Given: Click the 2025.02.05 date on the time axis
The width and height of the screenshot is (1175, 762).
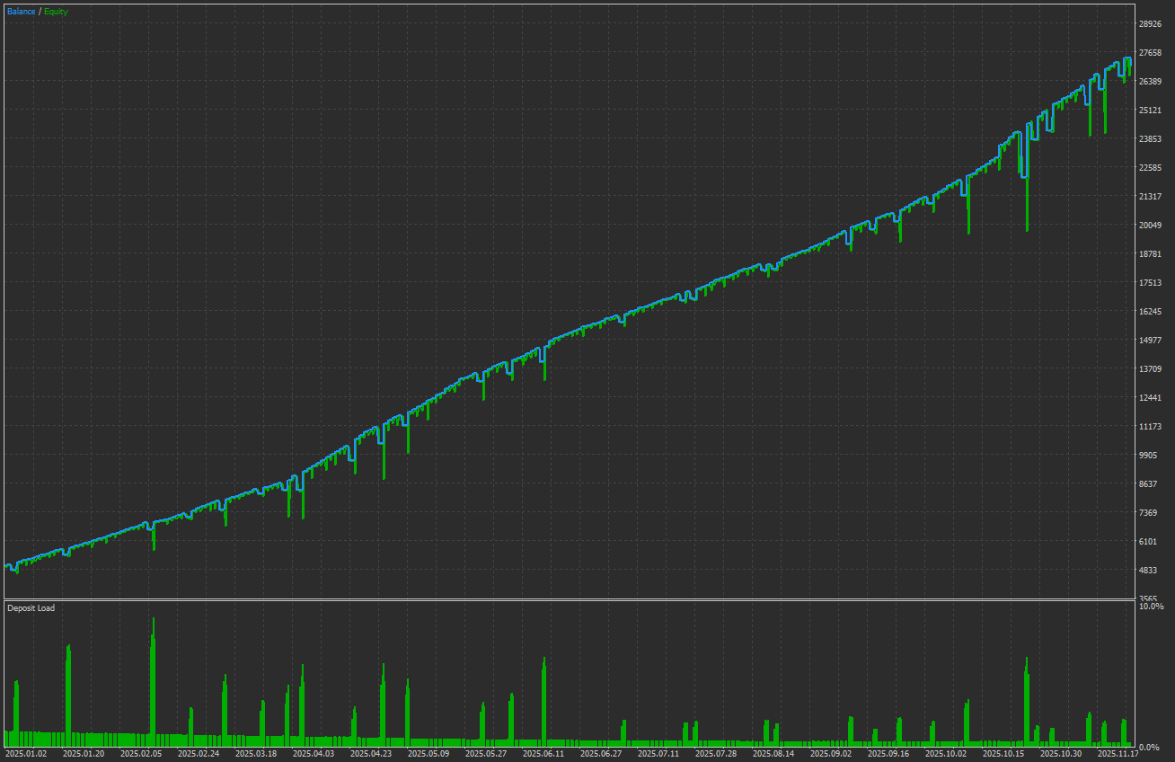Looking at the screenshot, I should [x=141, y=755].
